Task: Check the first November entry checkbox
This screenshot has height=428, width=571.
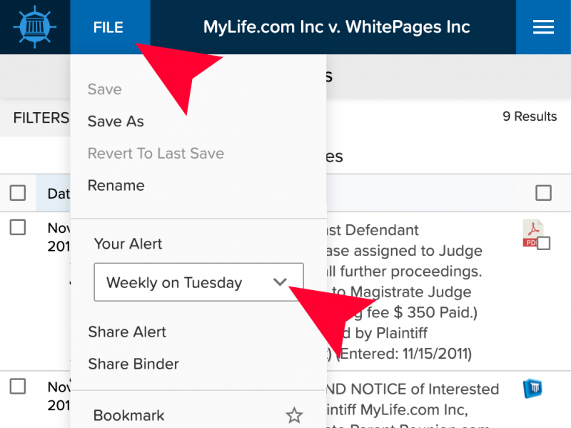Action: pos(18,228)
